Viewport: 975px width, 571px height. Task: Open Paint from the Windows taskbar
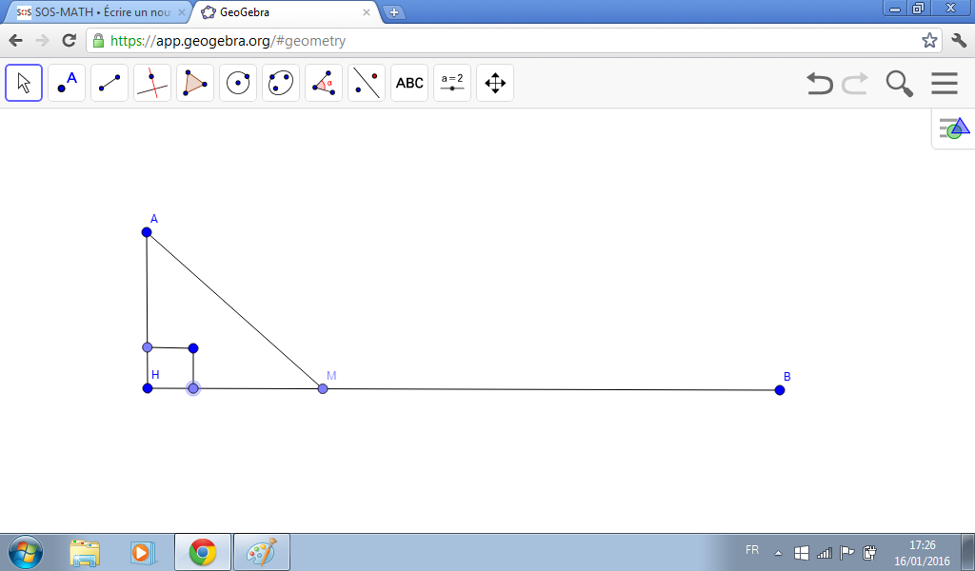pos(261,552)
